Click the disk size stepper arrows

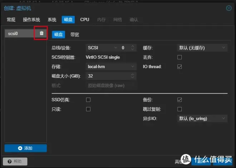coord(133,76)
